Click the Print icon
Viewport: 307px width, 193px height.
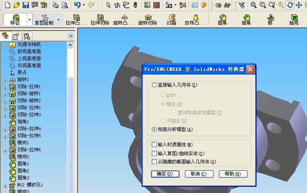[56, 5]
